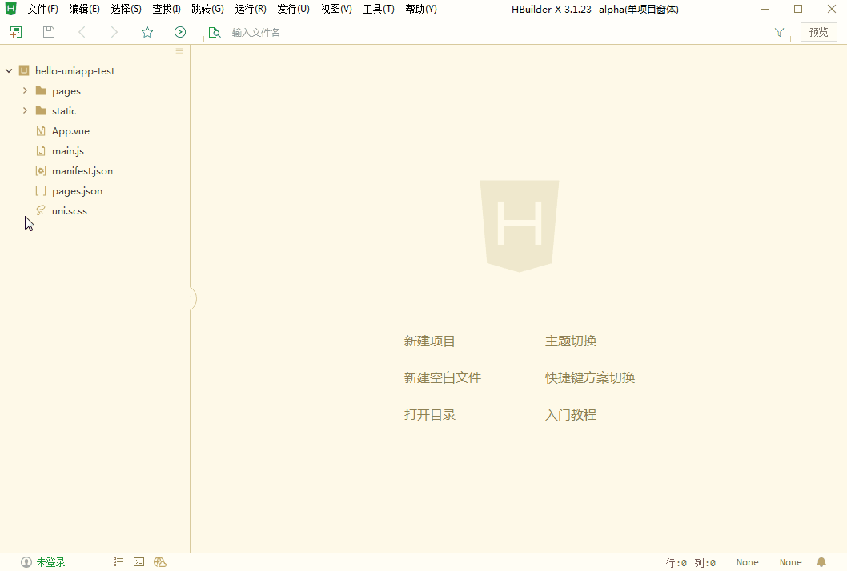This screenshot has height=571, width=847.
Task: Click the run play icon in toolbar
Action: [x=180, y=32]
